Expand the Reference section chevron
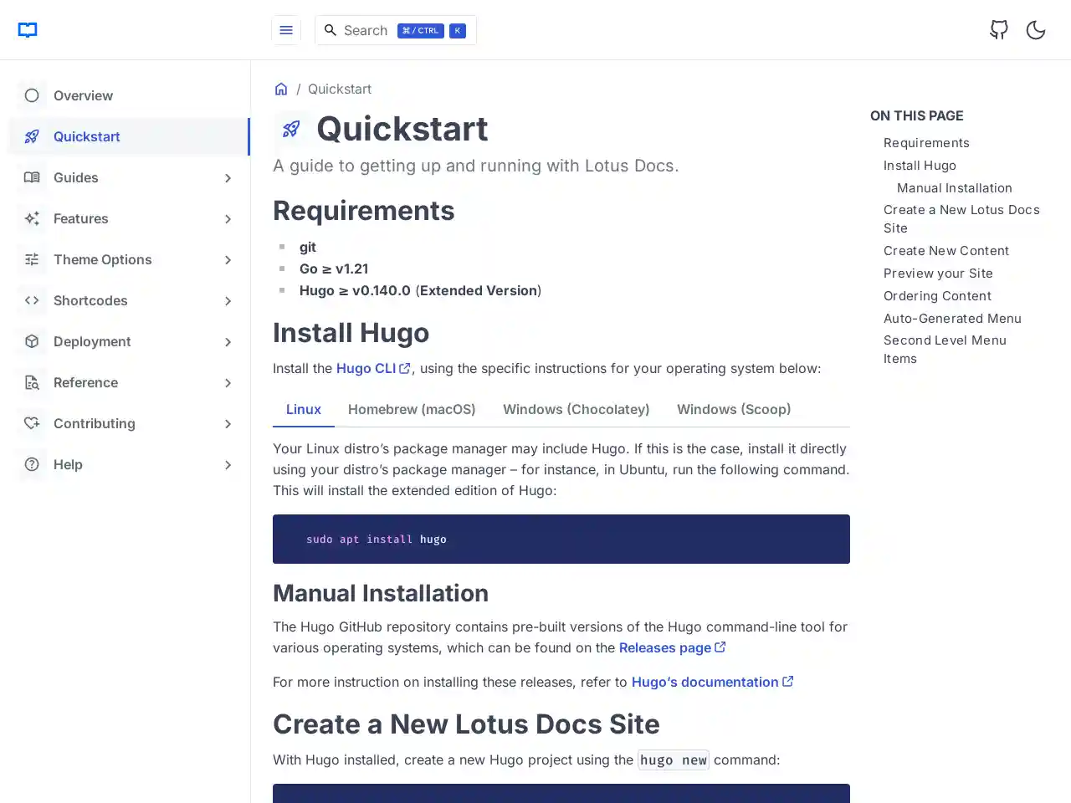 click(228, 382)
